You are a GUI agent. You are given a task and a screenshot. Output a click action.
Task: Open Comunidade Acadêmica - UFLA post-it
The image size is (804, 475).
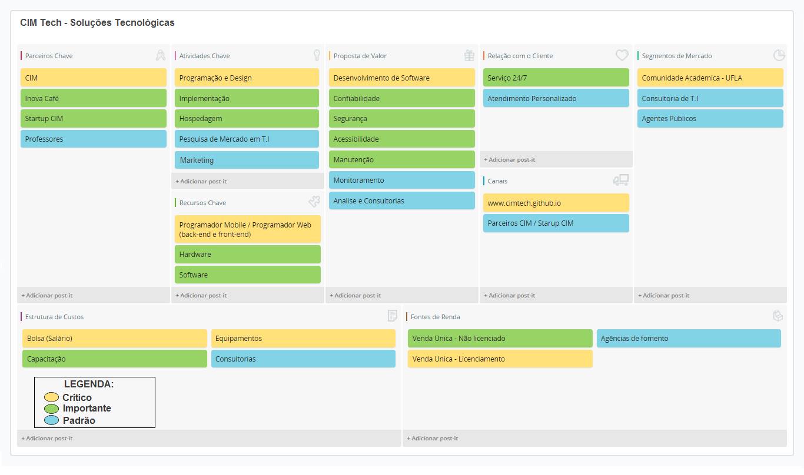click(x=710, y=78)
